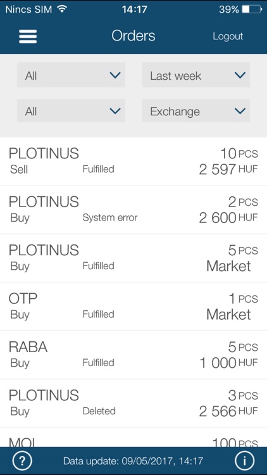Tap the Wi-Fi icon in status bar

[63, 9]
